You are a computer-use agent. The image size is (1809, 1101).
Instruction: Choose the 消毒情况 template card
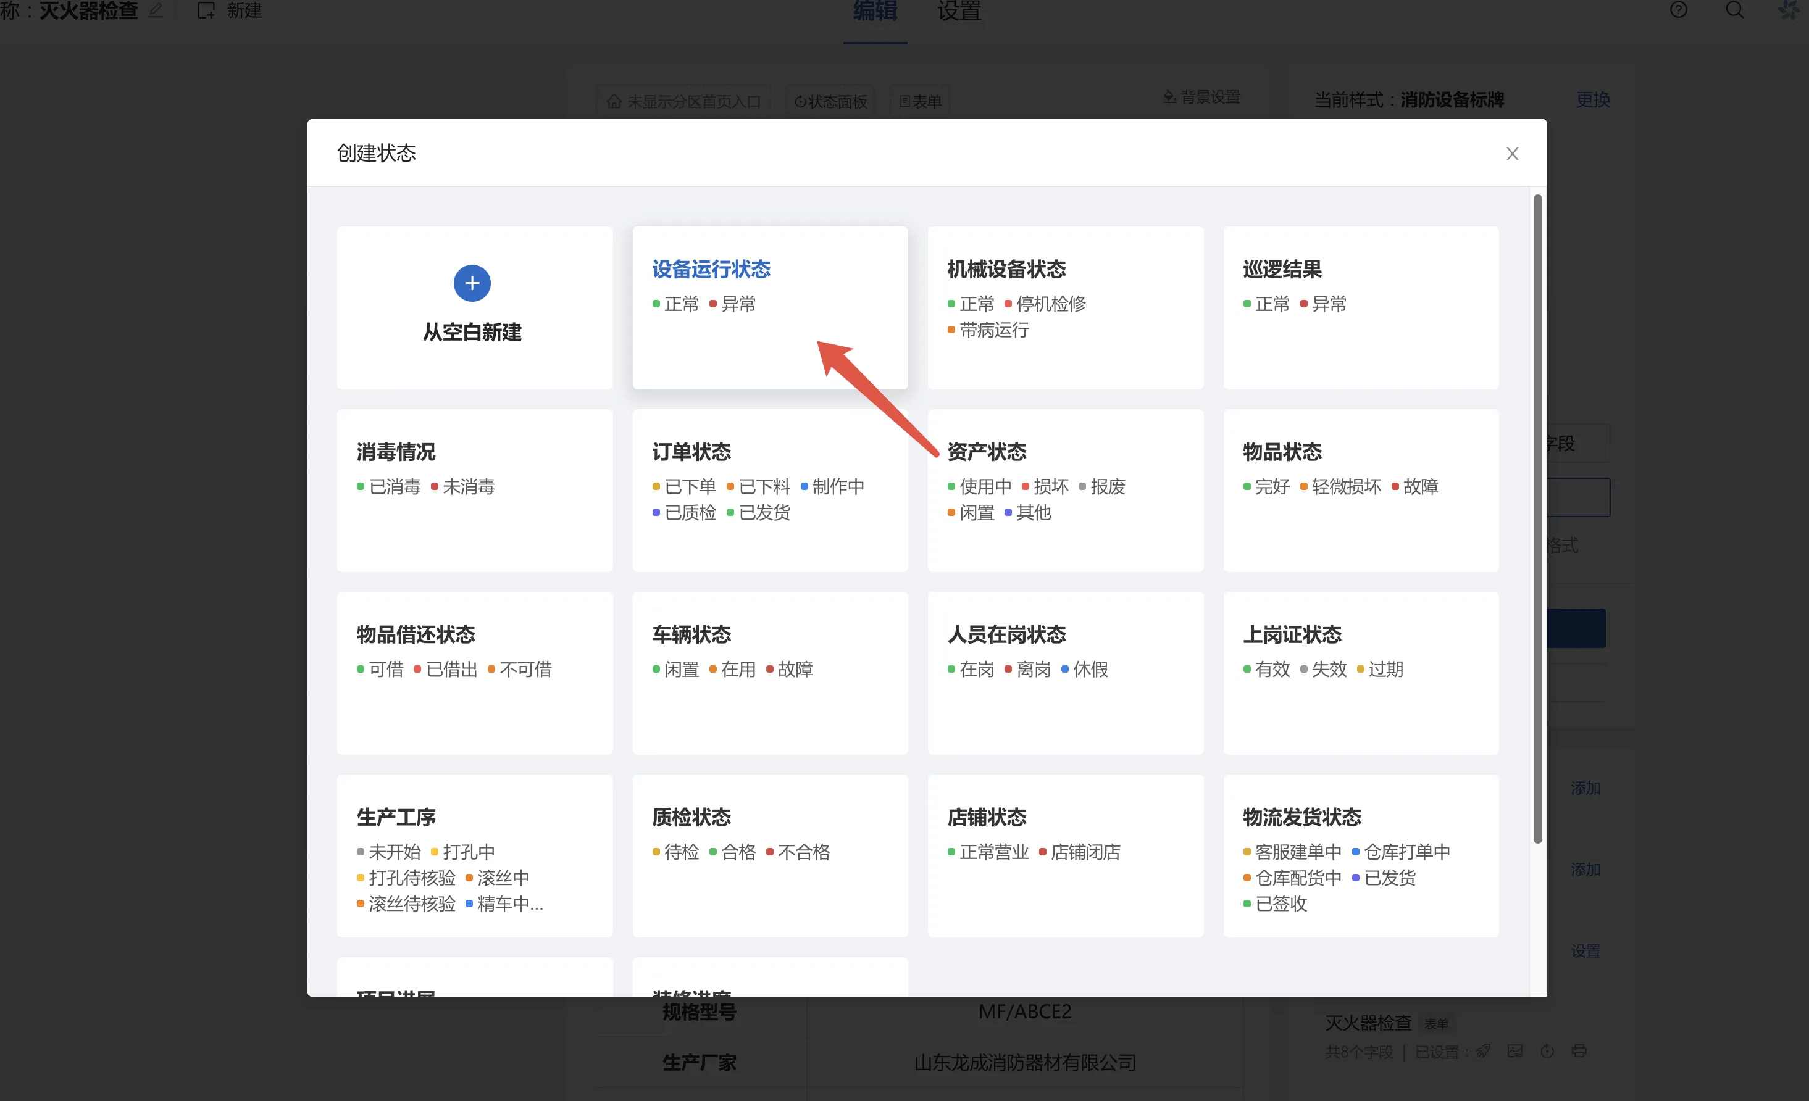475,490
